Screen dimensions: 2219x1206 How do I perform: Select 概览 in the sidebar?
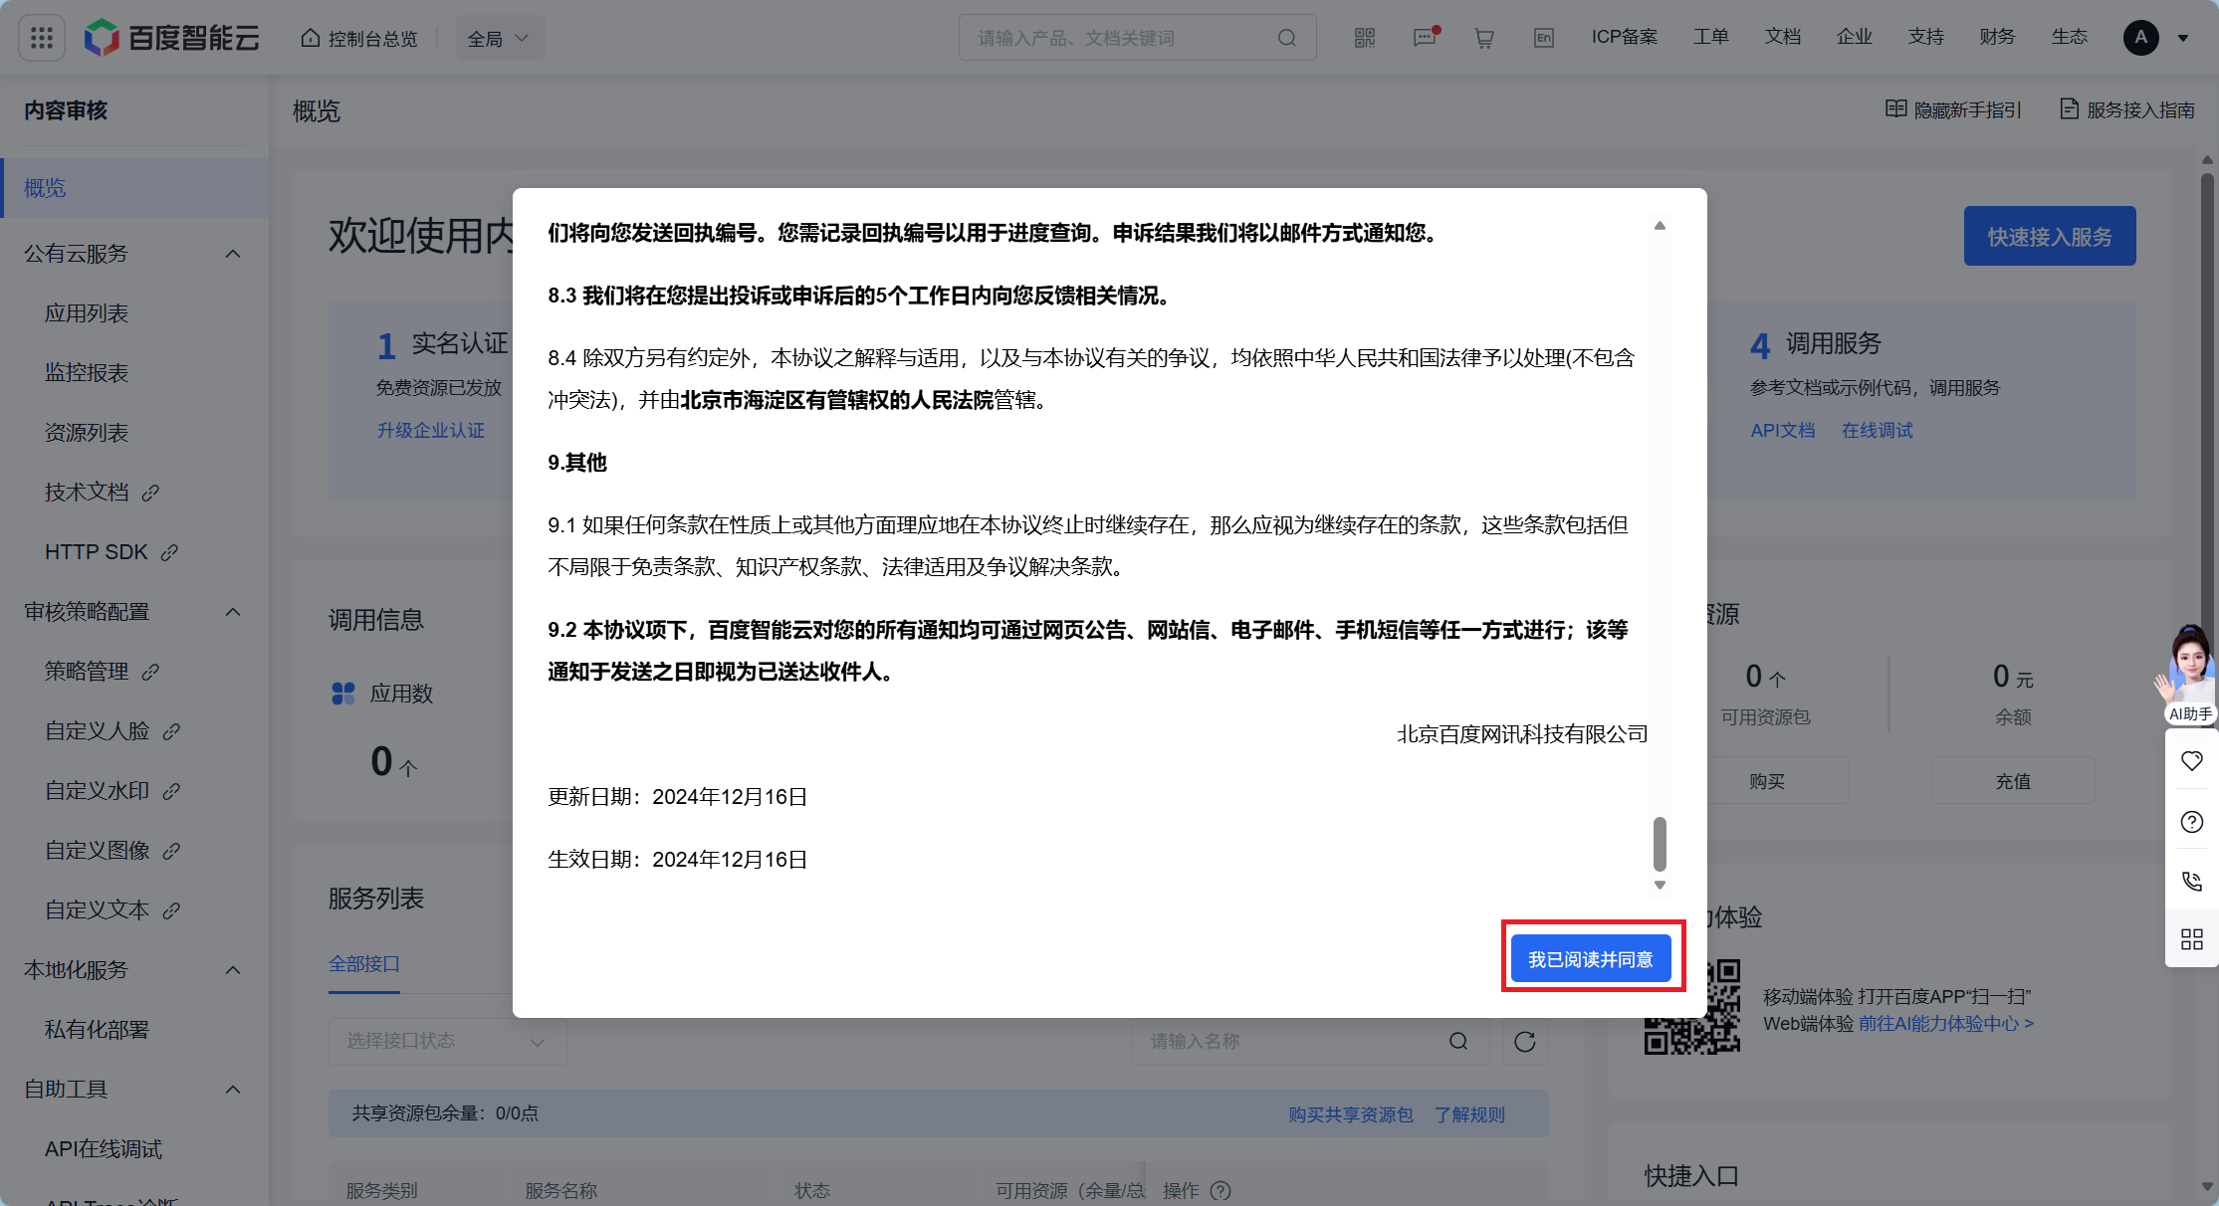pyautogui.click(x=134, y=188)
